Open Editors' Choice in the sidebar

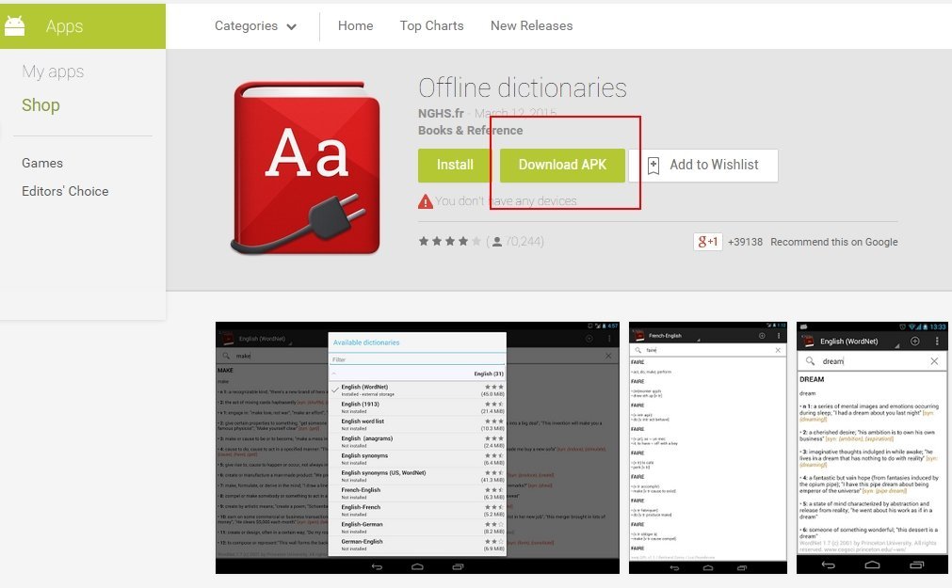pos(66,191)
